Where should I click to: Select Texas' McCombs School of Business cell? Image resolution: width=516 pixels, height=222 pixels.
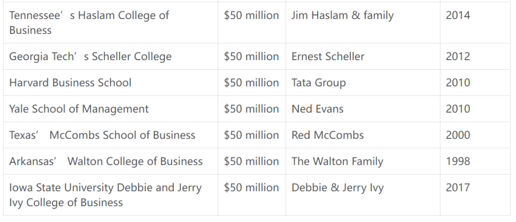110,135
